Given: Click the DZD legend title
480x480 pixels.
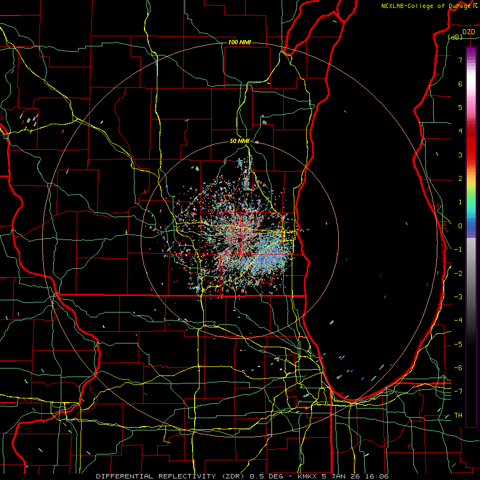Looking at the screenshot, I should [x=468, y=32].
